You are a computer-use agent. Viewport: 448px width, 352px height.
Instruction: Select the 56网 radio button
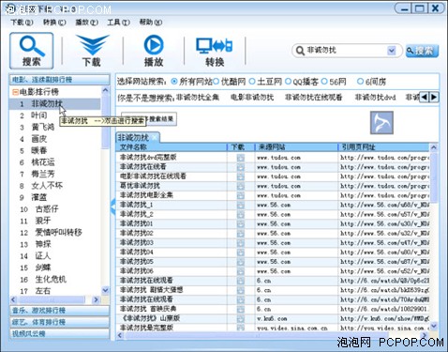(324, 82)
